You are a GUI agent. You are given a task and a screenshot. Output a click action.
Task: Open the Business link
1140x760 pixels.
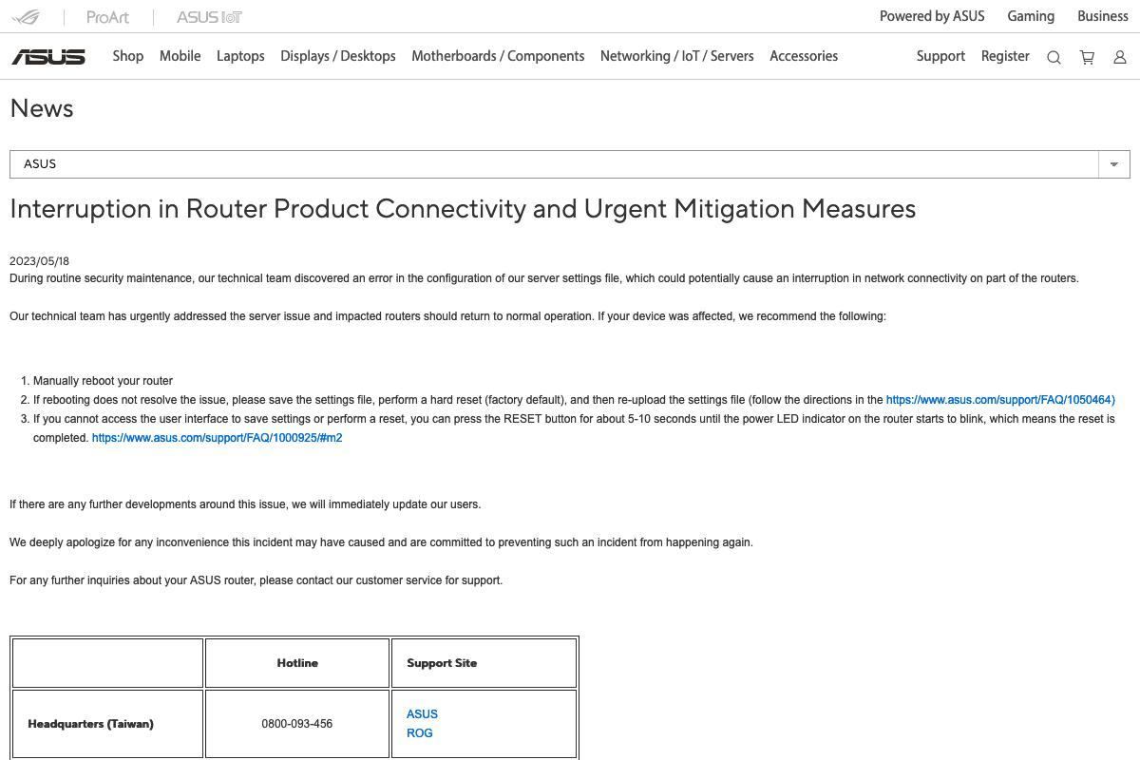1103,16
